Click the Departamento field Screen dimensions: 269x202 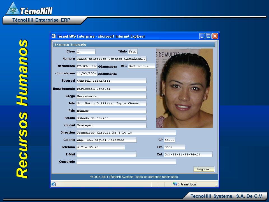(111, 89)
